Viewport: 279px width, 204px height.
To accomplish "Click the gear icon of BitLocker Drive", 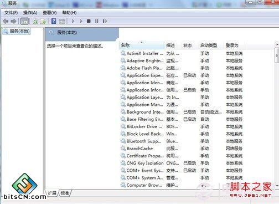I will [x=123, y=126].
